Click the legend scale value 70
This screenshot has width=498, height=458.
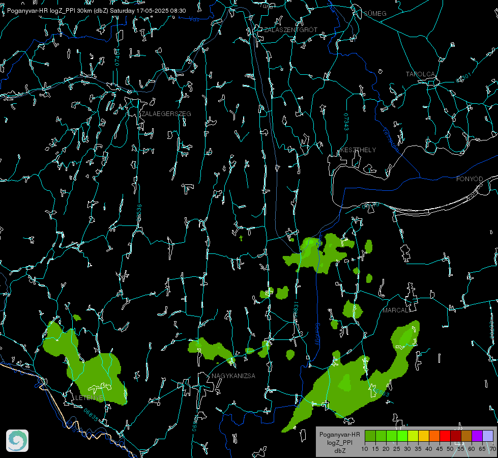coord(493,449)
